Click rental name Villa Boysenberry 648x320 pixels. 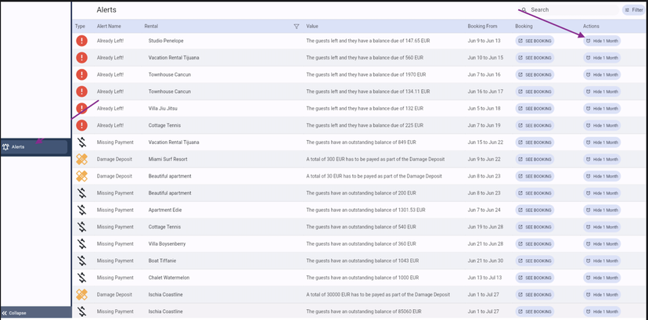click(x=167, y=243)
